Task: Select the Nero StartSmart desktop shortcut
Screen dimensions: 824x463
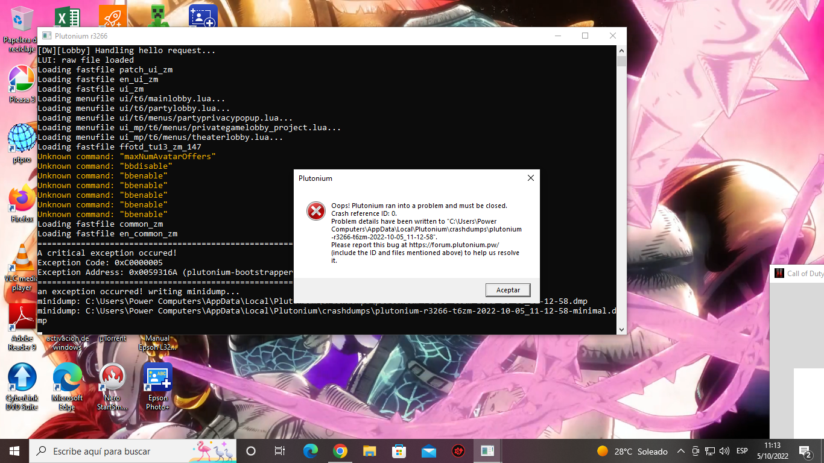Action: coord(112,386)
